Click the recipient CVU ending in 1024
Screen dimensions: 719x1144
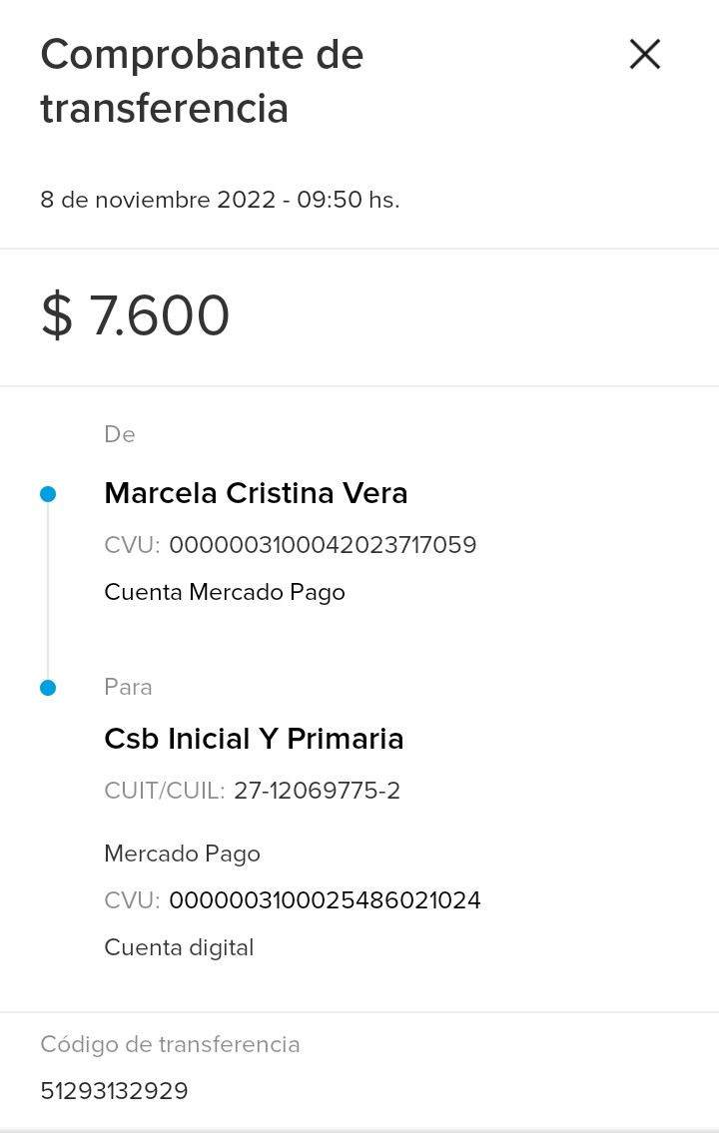point(325,900)
